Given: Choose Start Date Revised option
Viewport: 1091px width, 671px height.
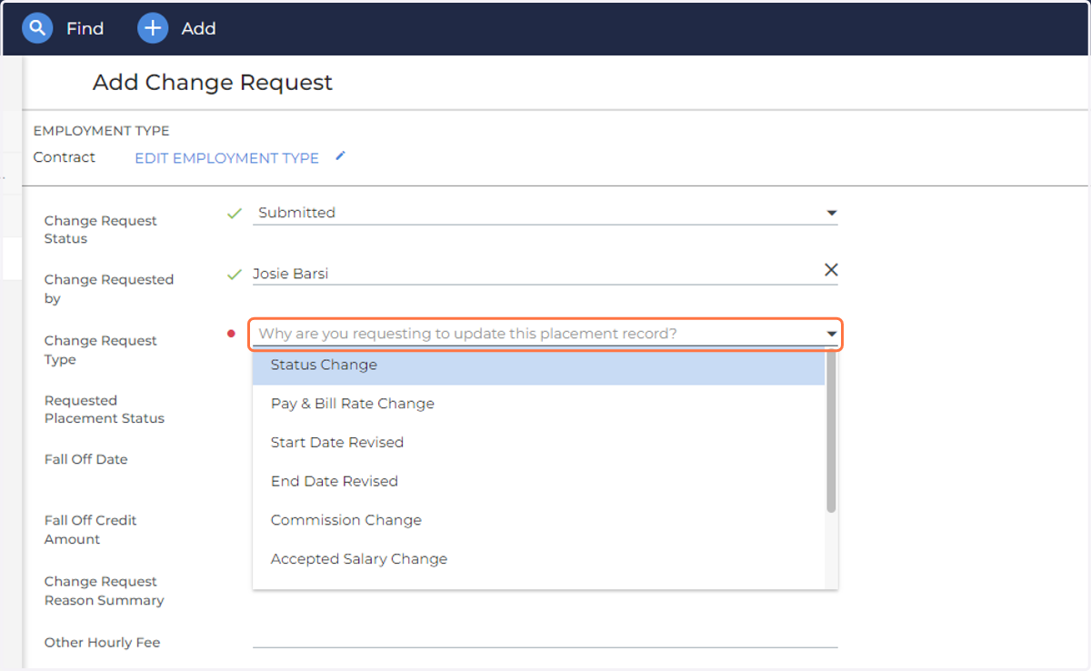Looking at the screenshot, I should click(538, 443).
